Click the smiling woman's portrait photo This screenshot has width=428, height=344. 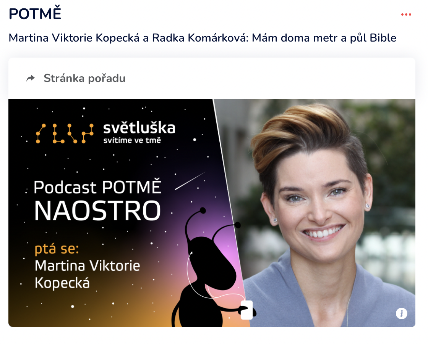click(317, 212)
